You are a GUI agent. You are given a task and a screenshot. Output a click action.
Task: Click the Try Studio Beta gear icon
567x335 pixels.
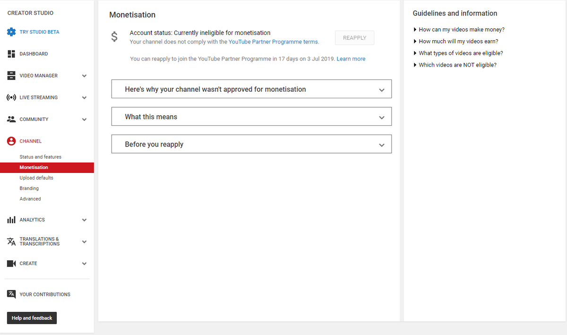click(x=11, y=32)
